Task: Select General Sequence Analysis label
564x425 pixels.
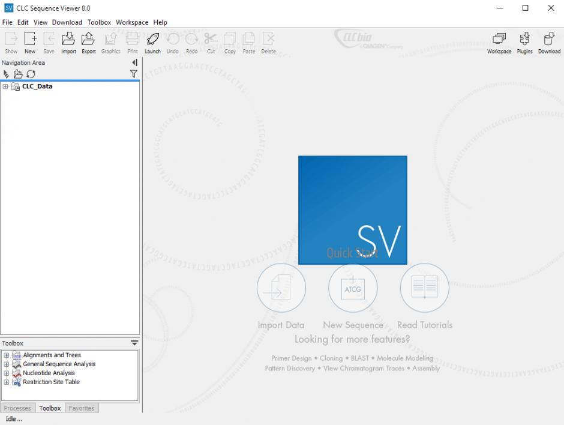Action: (x=59, y=364)
